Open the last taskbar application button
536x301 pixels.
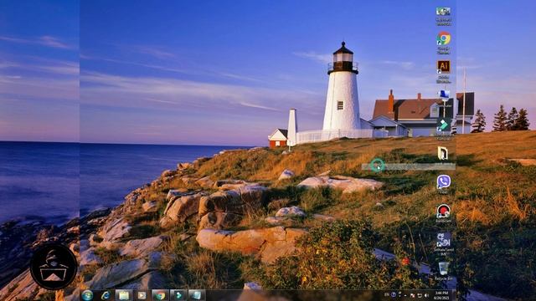(197, 295)
